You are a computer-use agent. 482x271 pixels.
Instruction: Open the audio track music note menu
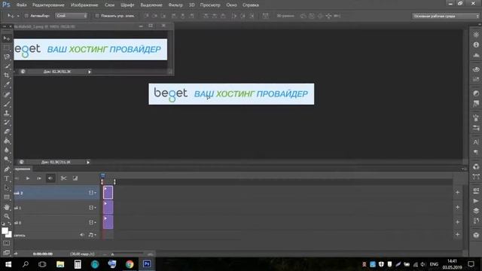(92, 235)
